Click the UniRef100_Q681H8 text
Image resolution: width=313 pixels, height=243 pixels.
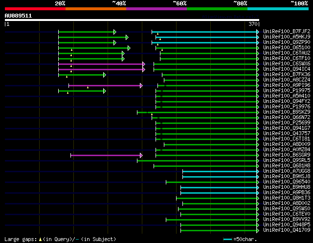(x=287, y=166)
